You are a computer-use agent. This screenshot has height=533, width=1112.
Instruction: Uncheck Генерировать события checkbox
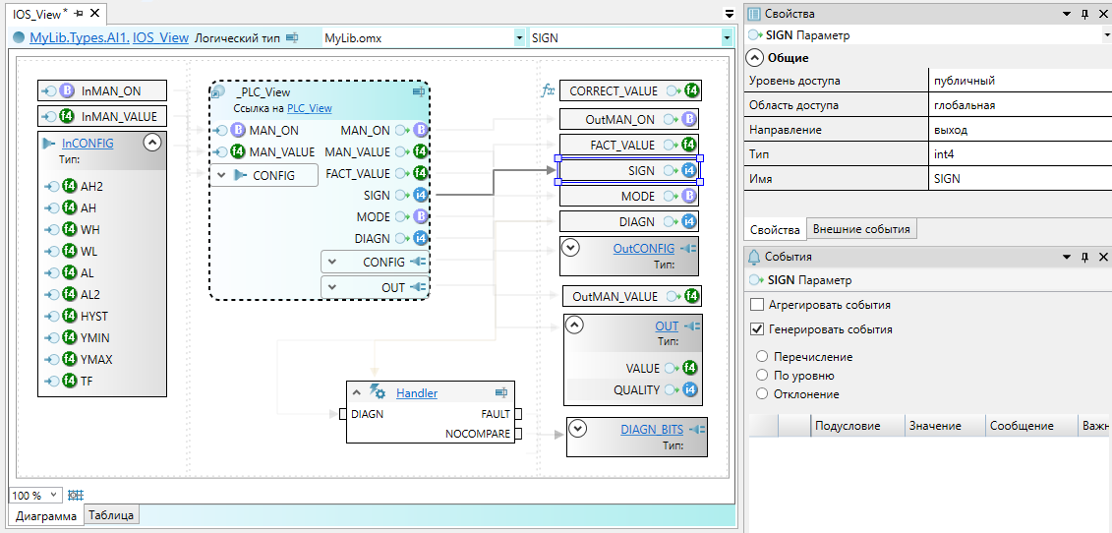click(757, 329)
